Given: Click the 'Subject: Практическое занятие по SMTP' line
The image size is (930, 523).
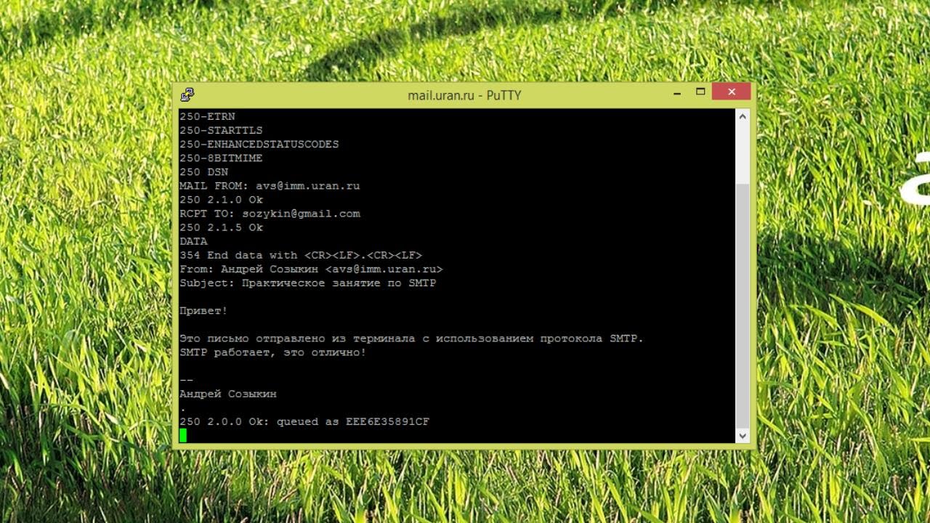Looking at the screenshot, I should [x=308, y=283].
